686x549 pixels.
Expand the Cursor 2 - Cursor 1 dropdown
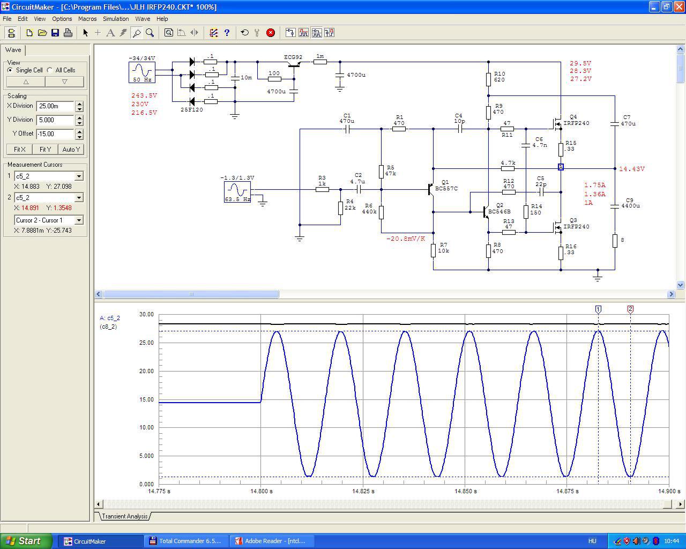tap(79, 220)
